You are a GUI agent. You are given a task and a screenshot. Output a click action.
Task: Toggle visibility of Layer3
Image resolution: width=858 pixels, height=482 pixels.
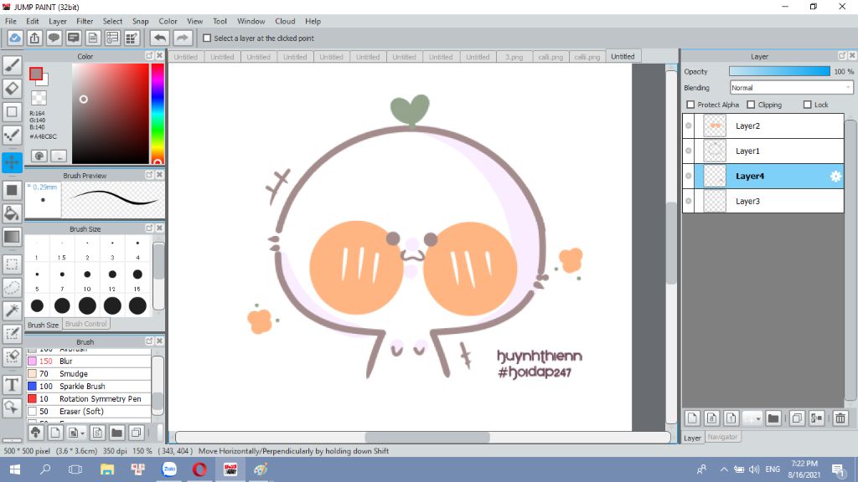(x=689, y=201)
